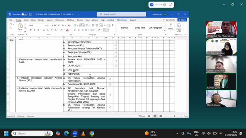Viewport: 246px width, 138px height.
Task: Switch to the Insert tab
Action: click(x=26, y=20)
